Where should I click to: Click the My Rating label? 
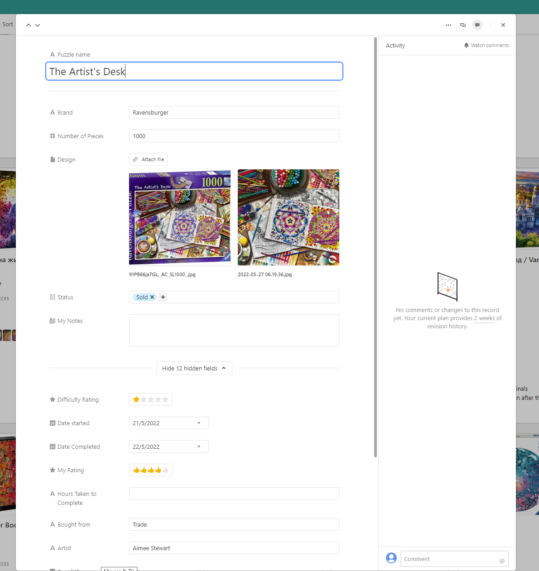(70, 470)
